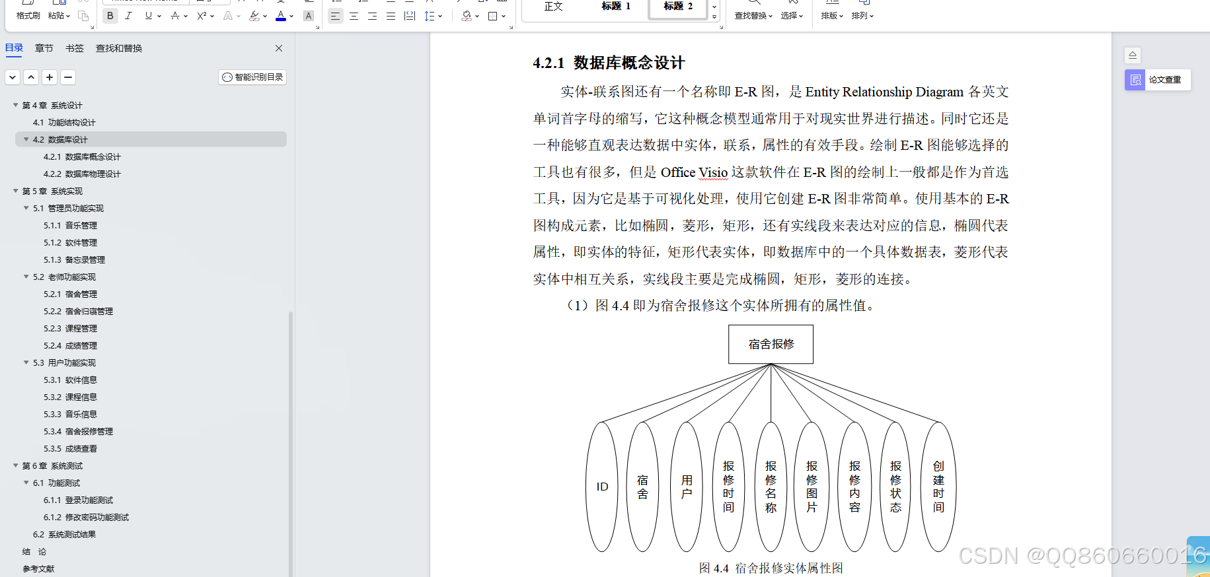The width and height of the screenshot is (1210, 577).
Task: Open 选择 dropdown
Action: pyautogui.click(x=792, y=16)
